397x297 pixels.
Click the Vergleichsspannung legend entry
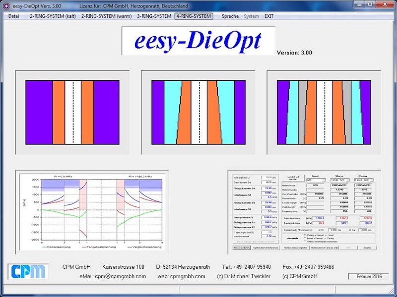pyautogui.click(x=144, y=247)
